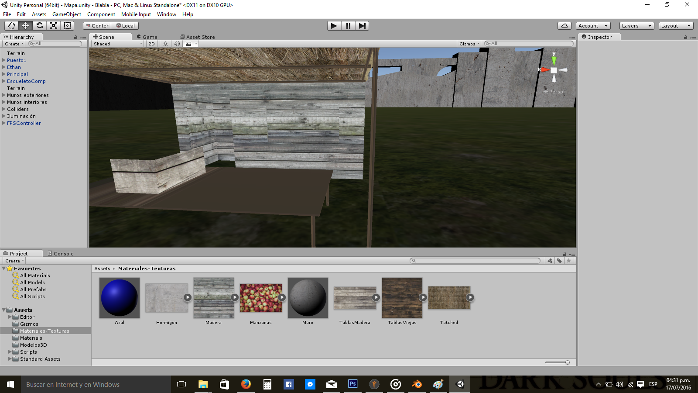Search by Type icon in Project

pyautogui.click(x=550, y=261)
